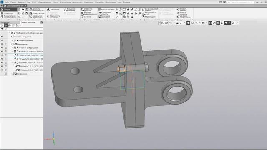Open the Диагностика menu
Image resolution: width=267 pixels, height=150 pixels.
pos(77,2)
